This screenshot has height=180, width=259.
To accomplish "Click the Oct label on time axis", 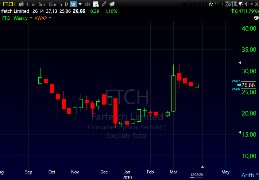I will [x=52, y=172].
